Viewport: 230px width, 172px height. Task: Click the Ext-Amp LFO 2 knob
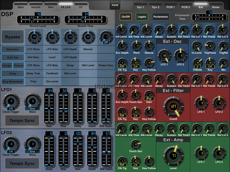tap(219, 153)
